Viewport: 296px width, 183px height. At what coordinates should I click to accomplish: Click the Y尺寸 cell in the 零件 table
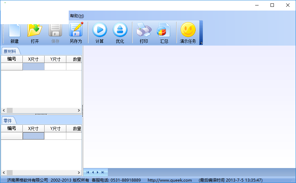click(55, 136)
